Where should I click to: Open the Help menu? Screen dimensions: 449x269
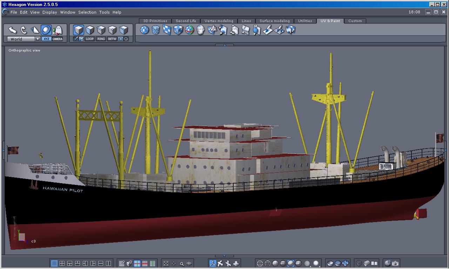[x=117, y=12]
